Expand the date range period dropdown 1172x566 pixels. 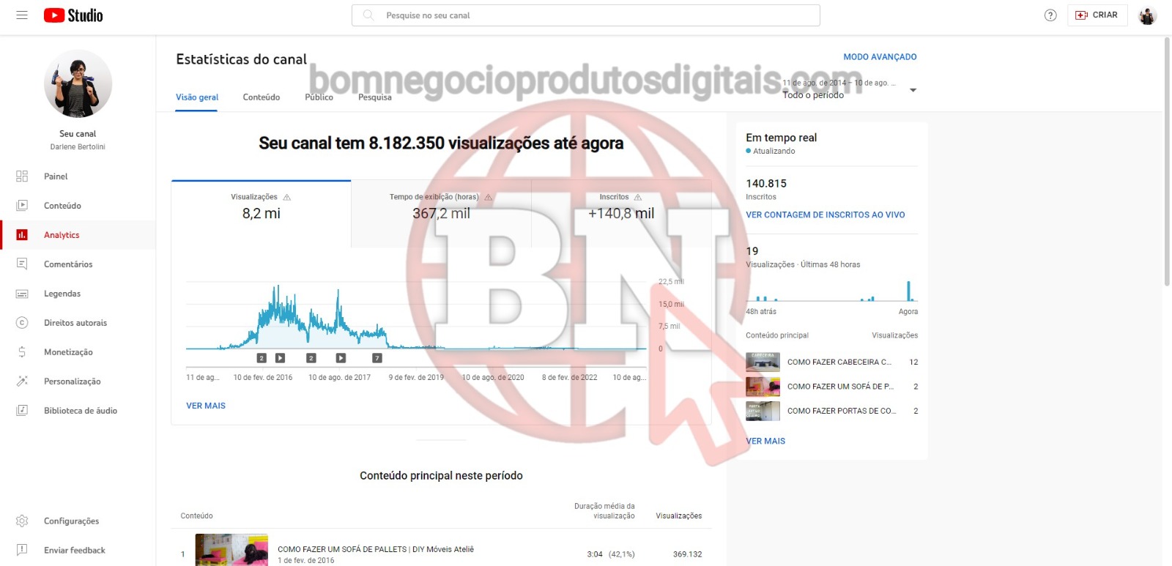coord(913,90)
